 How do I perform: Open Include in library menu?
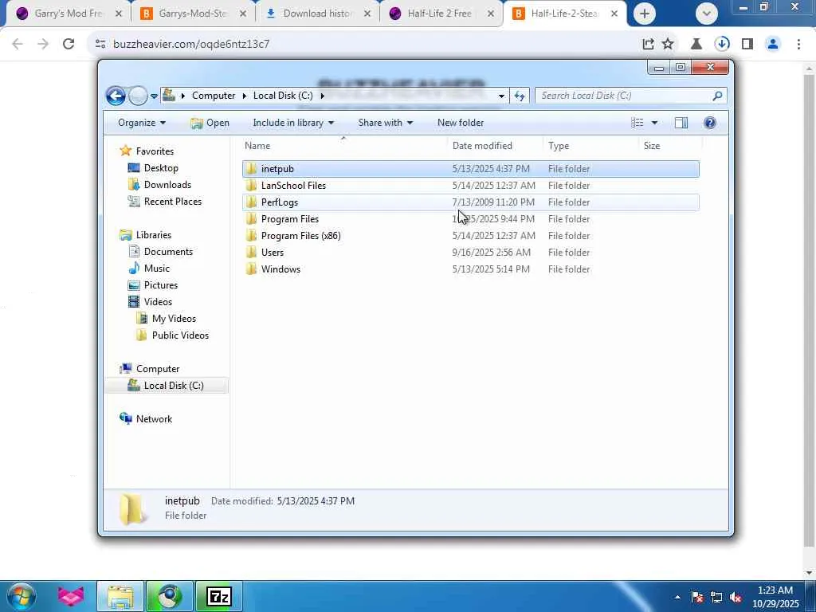click(x=293, y=123)
